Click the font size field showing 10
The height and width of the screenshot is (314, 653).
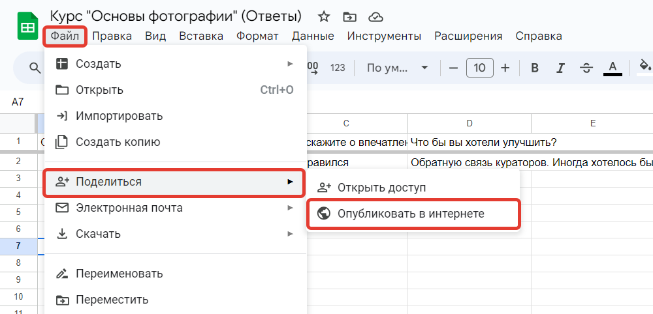(x=480, y=68)
